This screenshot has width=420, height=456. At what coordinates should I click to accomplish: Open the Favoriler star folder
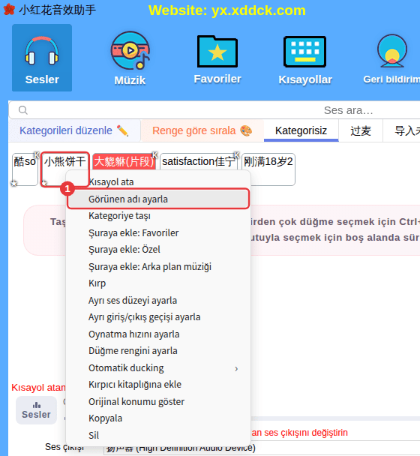(x=217, y=59)
